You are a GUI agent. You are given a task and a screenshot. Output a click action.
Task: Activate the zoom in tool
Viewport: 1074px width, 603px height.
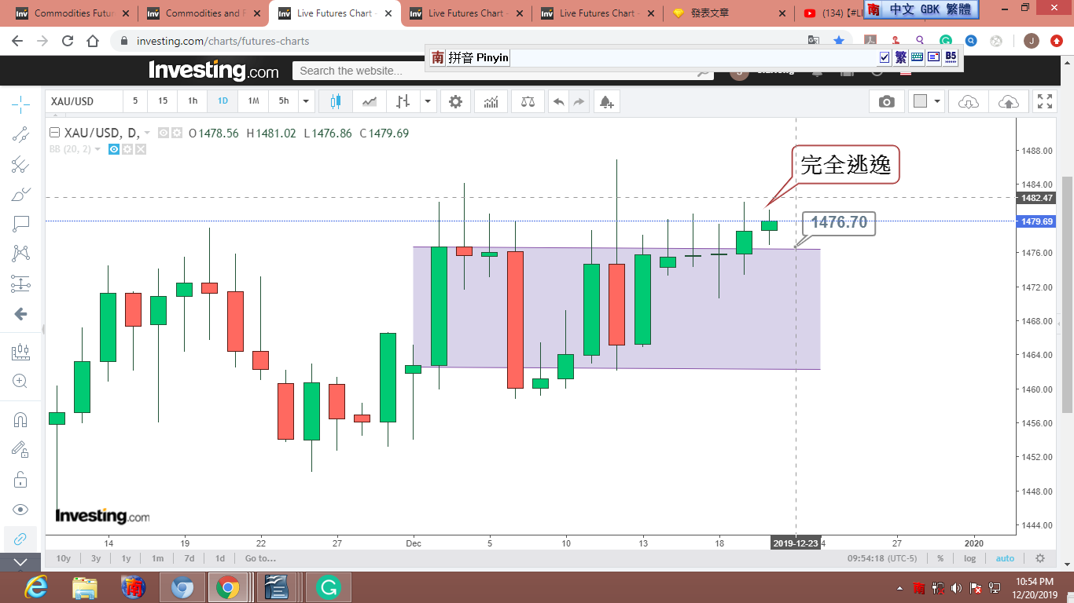pyautogui.click(x=21, y=382)
